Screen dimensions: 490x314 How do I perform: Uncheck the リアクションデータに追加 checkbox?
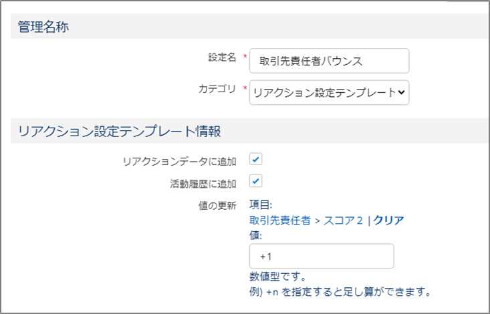255,159
